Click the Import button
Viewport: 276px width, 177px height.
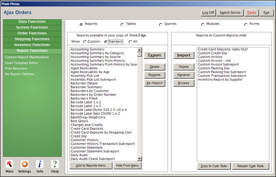(184, 55)
